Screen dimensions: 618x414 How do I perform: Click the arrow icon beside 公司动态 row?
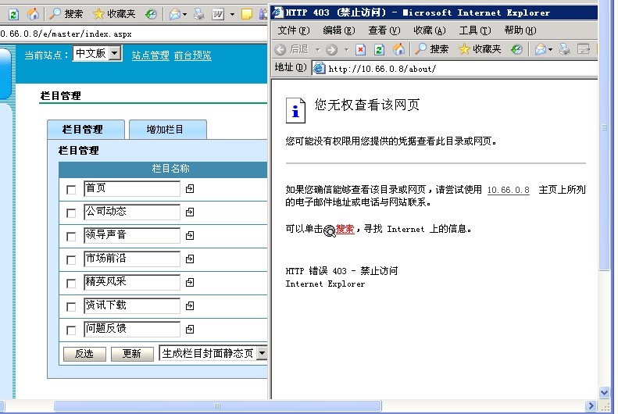pyautogui.click(x=190, y=212)
